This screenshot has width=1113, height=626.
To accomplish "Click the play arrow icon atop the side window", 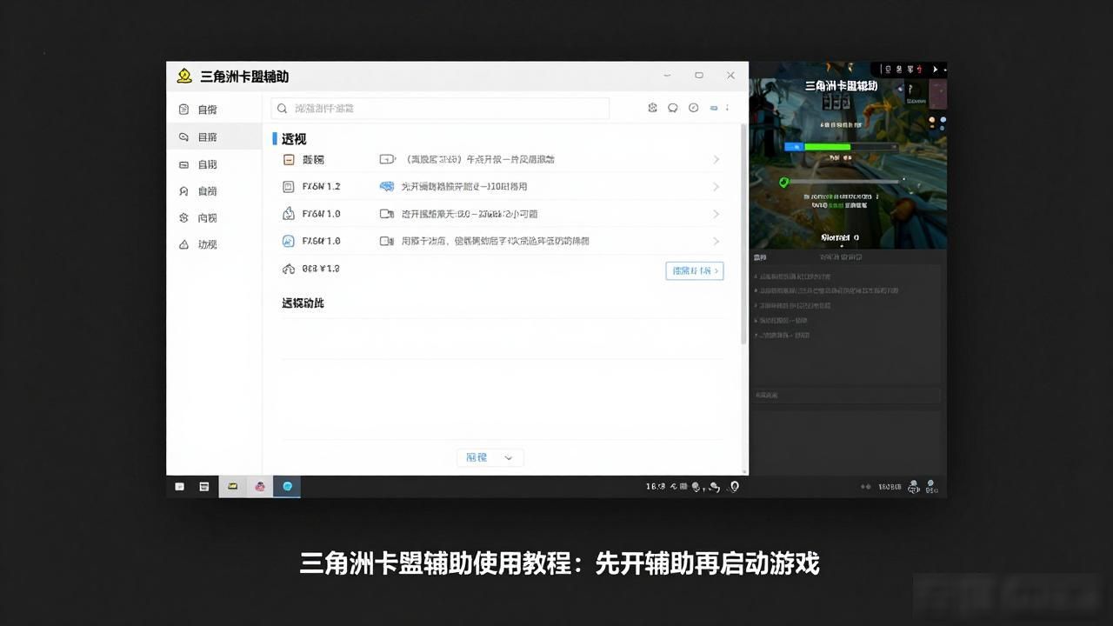I will coord(936,69).
